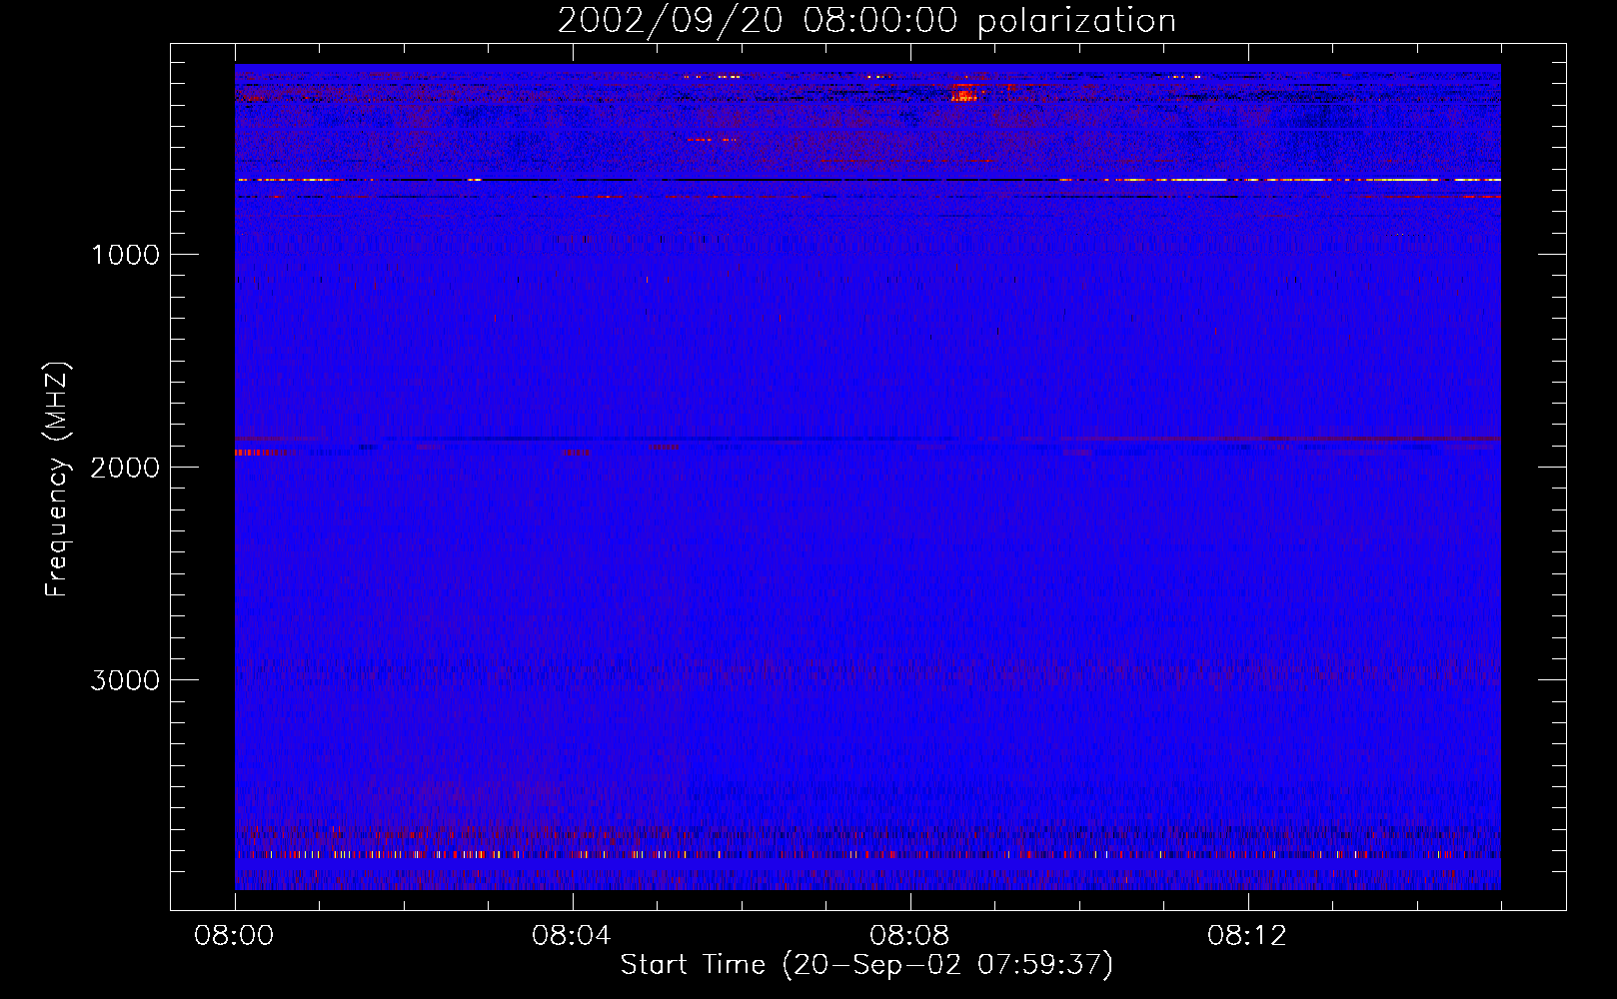The width and height of the screenshot is (1617, 999).
Task: Click the 'Start Time (20-Sep-02 07:59:37)' label
Action: click(866, 965)
